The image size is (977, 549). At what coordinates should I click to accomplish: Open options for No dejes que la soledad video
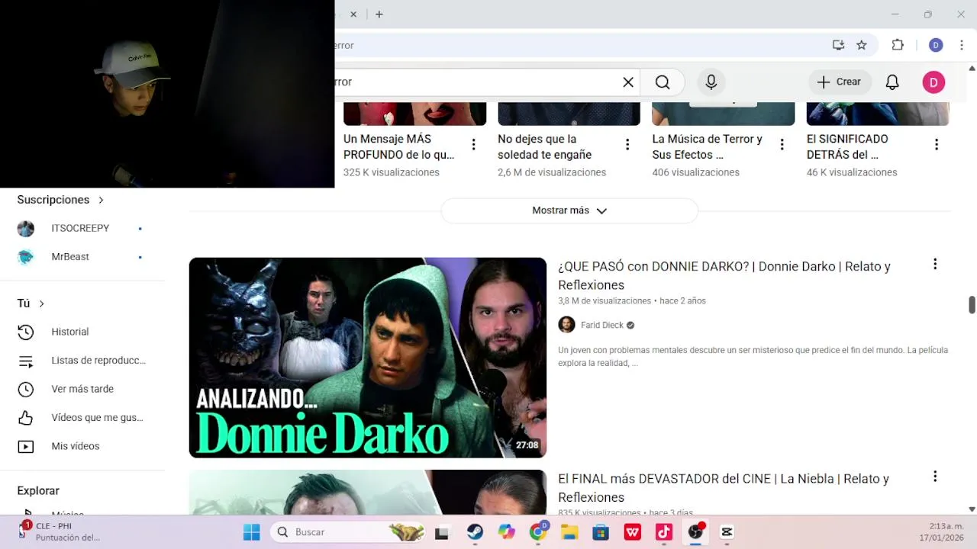[627, 144]
